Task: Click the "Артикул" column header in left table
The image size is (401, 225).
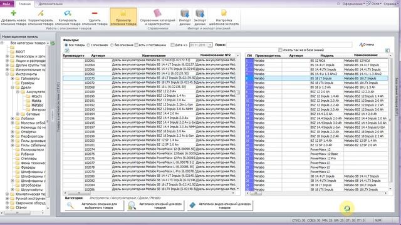Action: [98, 56]
